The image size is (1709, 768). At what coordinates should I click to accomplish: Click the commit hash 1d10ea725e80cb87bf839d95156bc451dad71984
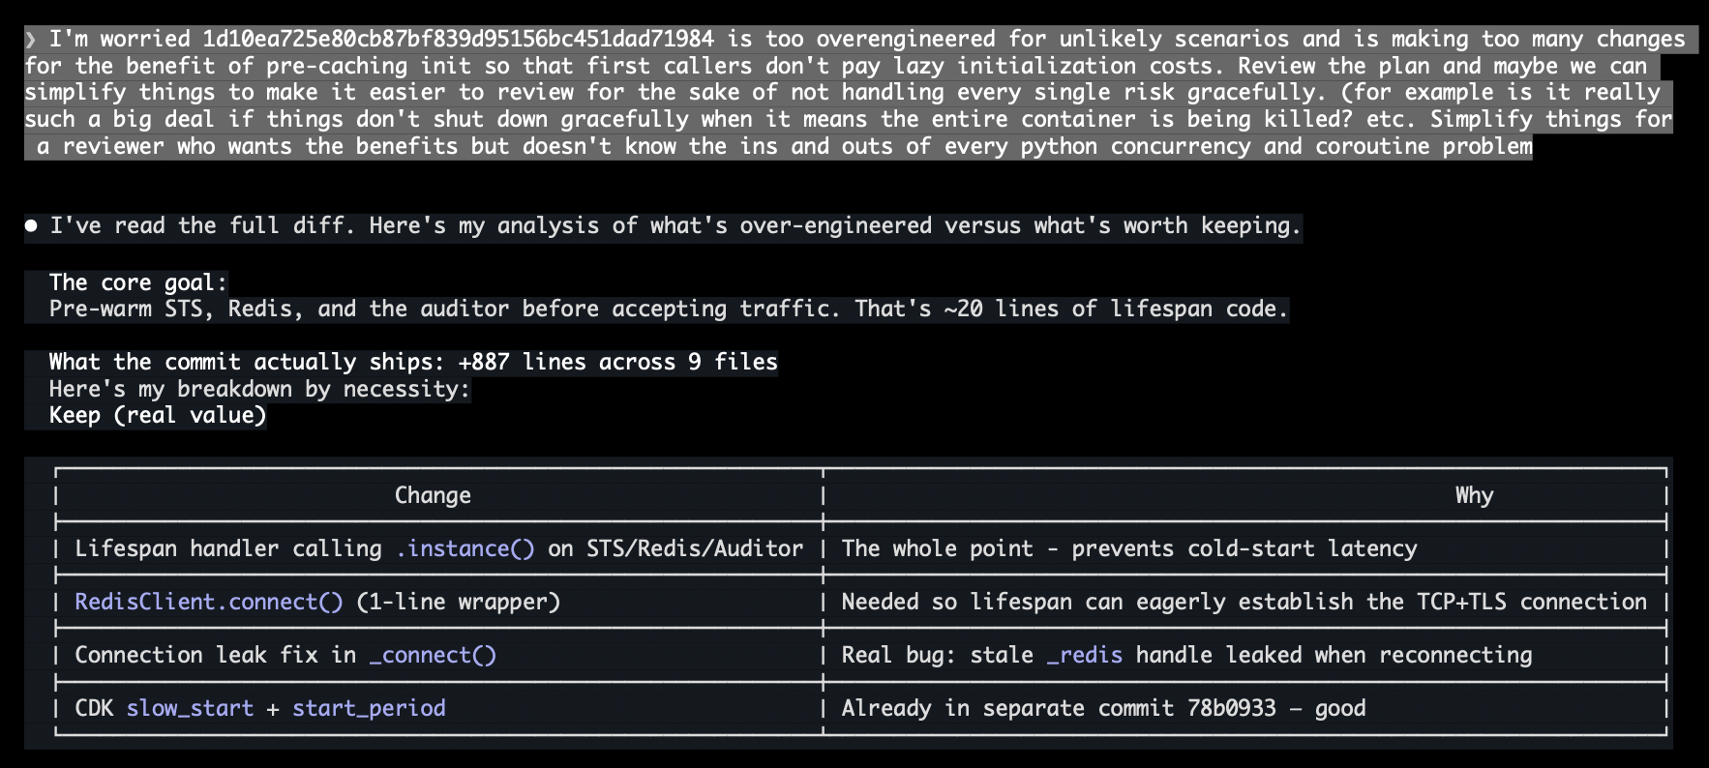point(458,40)
